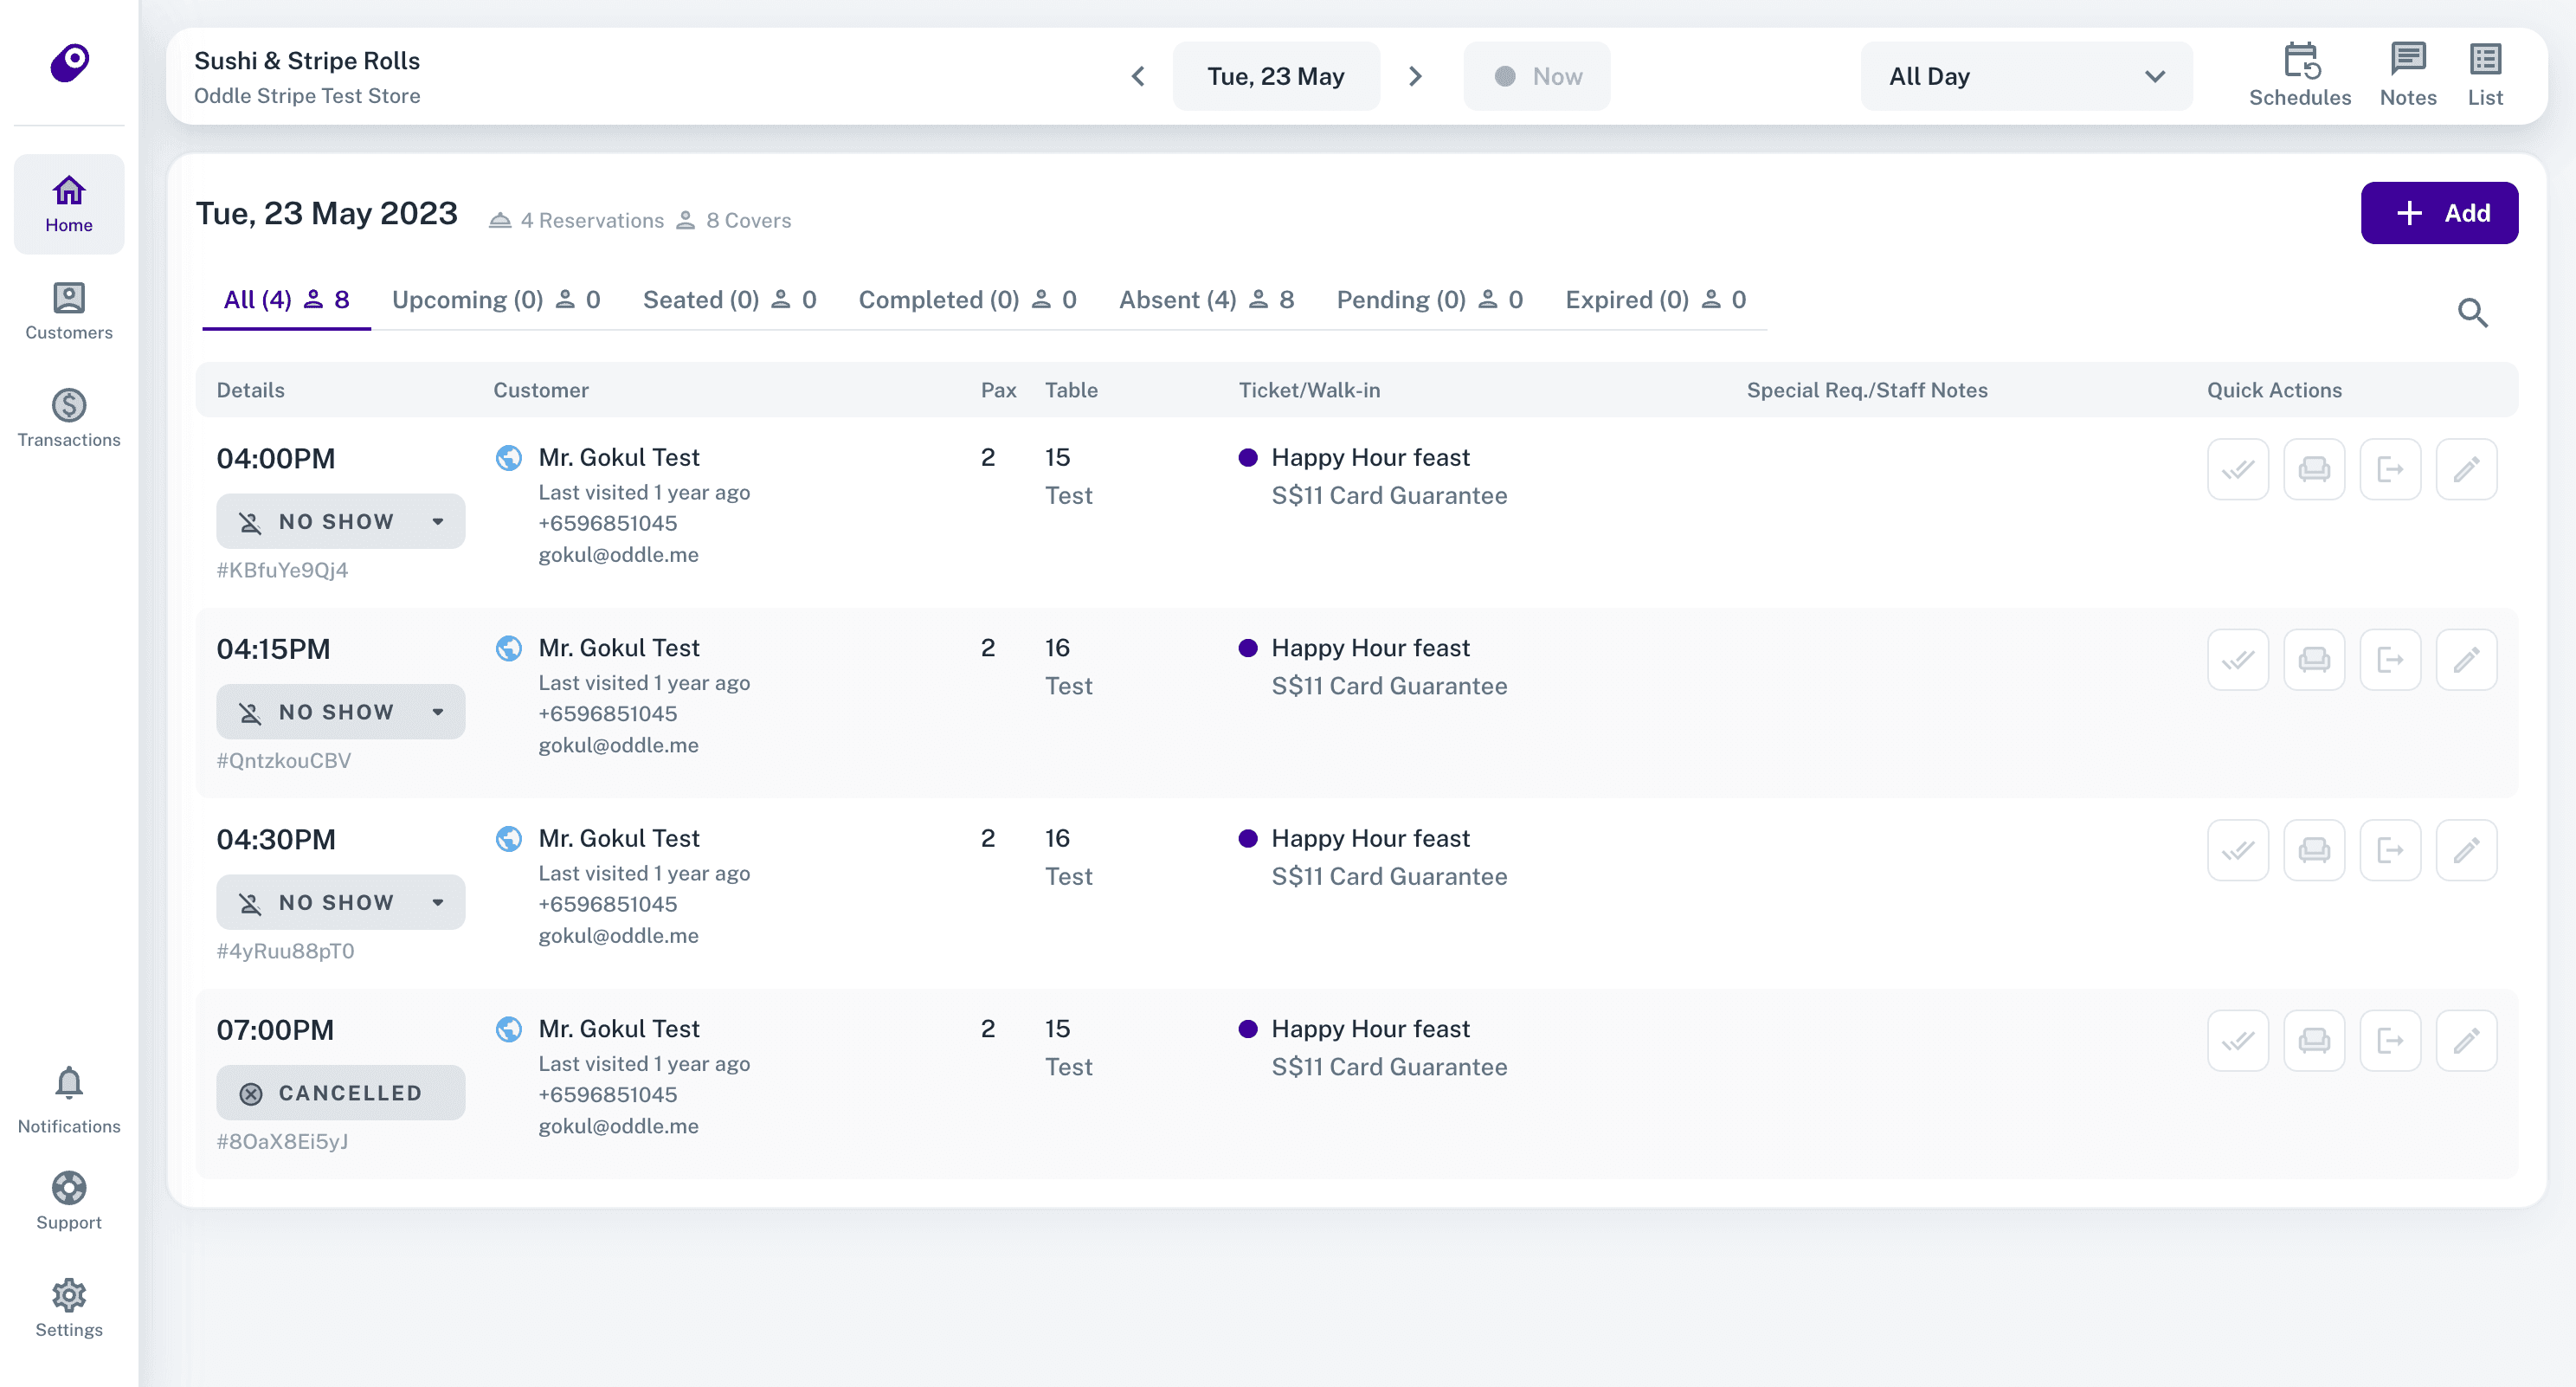This screenshot has width=2576, height=1387.
Task: Open the Support sidebar section
Action: click(69, 1201)
